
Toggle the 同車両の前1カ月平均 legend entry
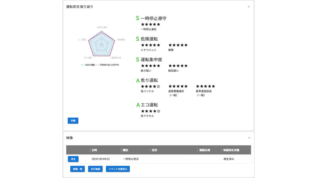[x=107, y=65]
